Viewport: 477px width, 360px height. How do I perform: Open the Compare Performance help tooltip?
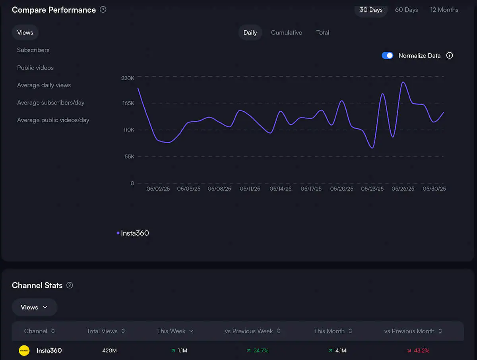(x=103, y=10)
